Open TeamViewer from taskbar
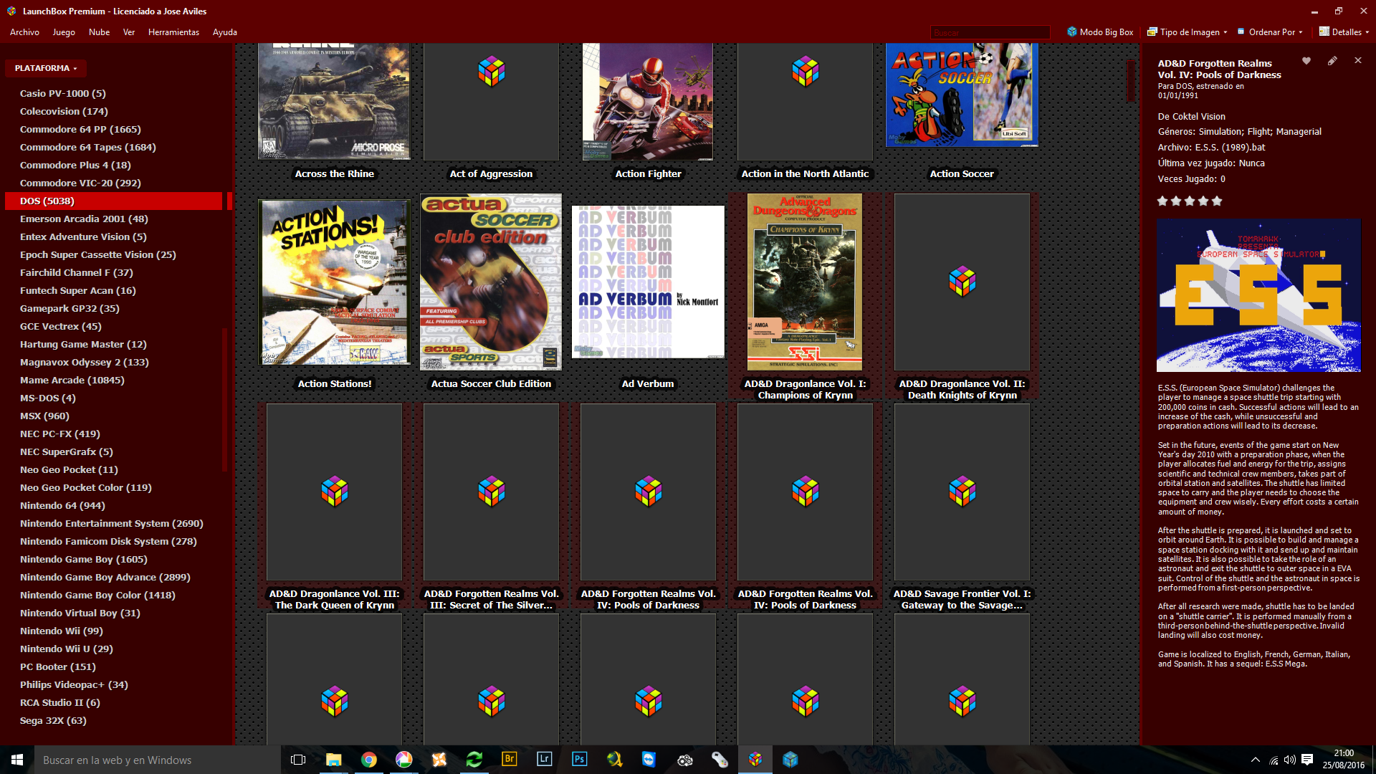This screenshot has height=774, width=1376. click(649, 760)
